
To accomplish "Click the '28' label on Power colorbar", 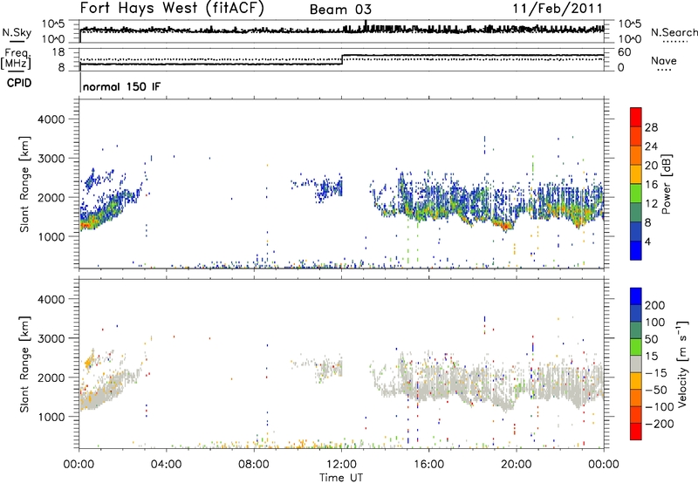I will pyautogui.click(x=651, y=127).
